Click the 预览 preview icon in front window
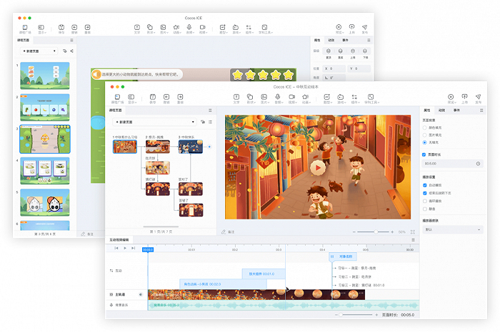 click(450, 97)
